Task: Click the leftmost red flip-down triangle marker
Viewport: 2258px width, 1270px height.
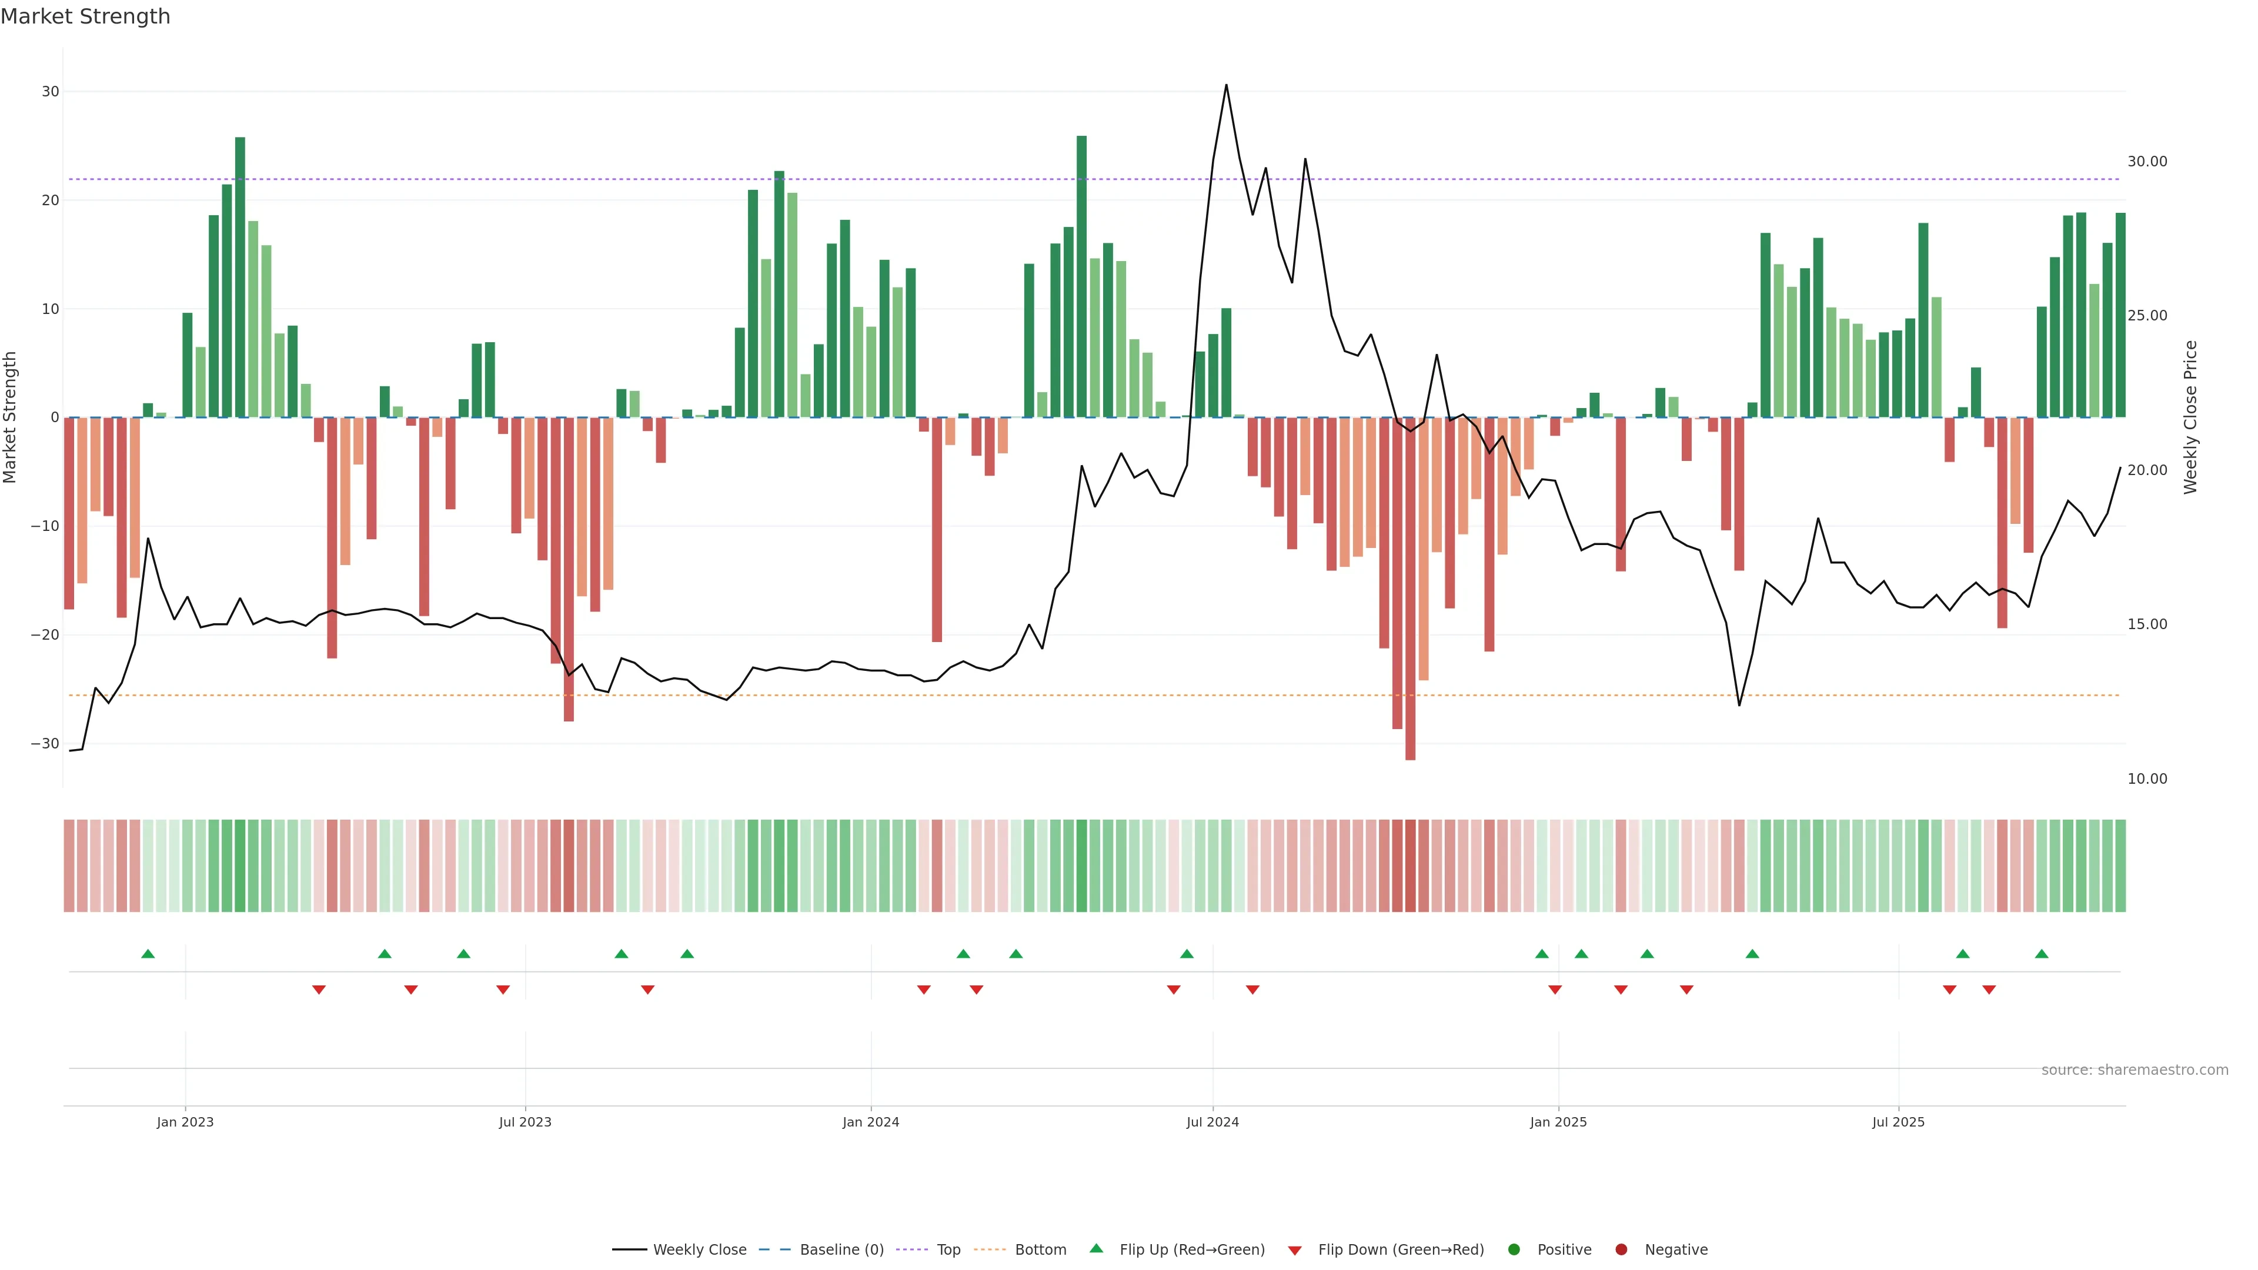Action: click(x=319, y=990)
